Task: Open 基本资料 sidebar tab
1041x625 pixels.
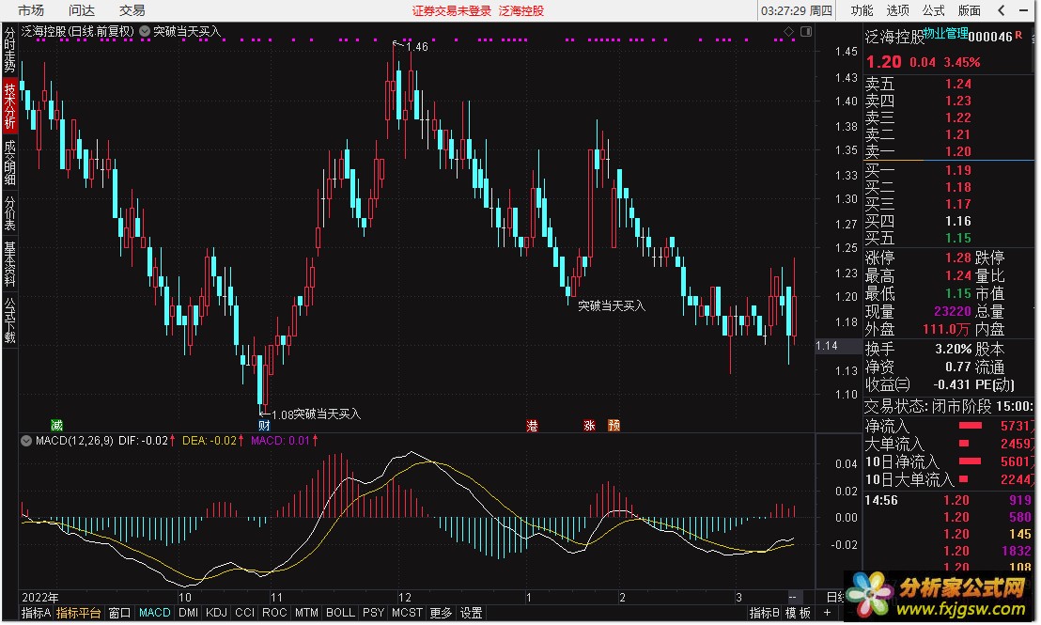Action: [x=10, y=264]
